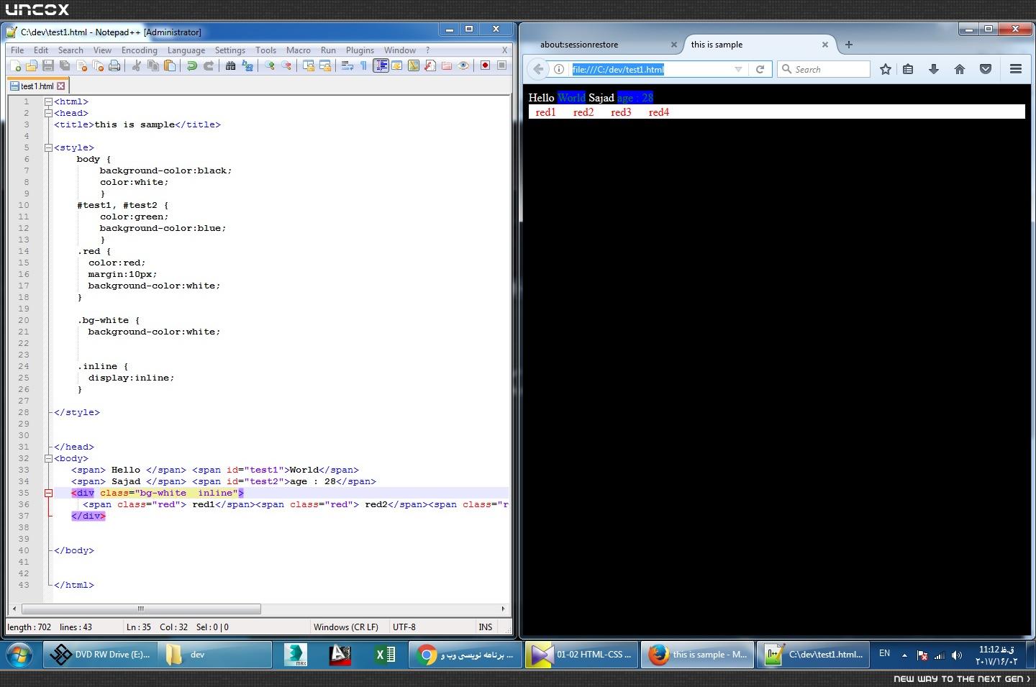
Task: Collapse the head fold marker on line 2
Action: coord(48,113)
